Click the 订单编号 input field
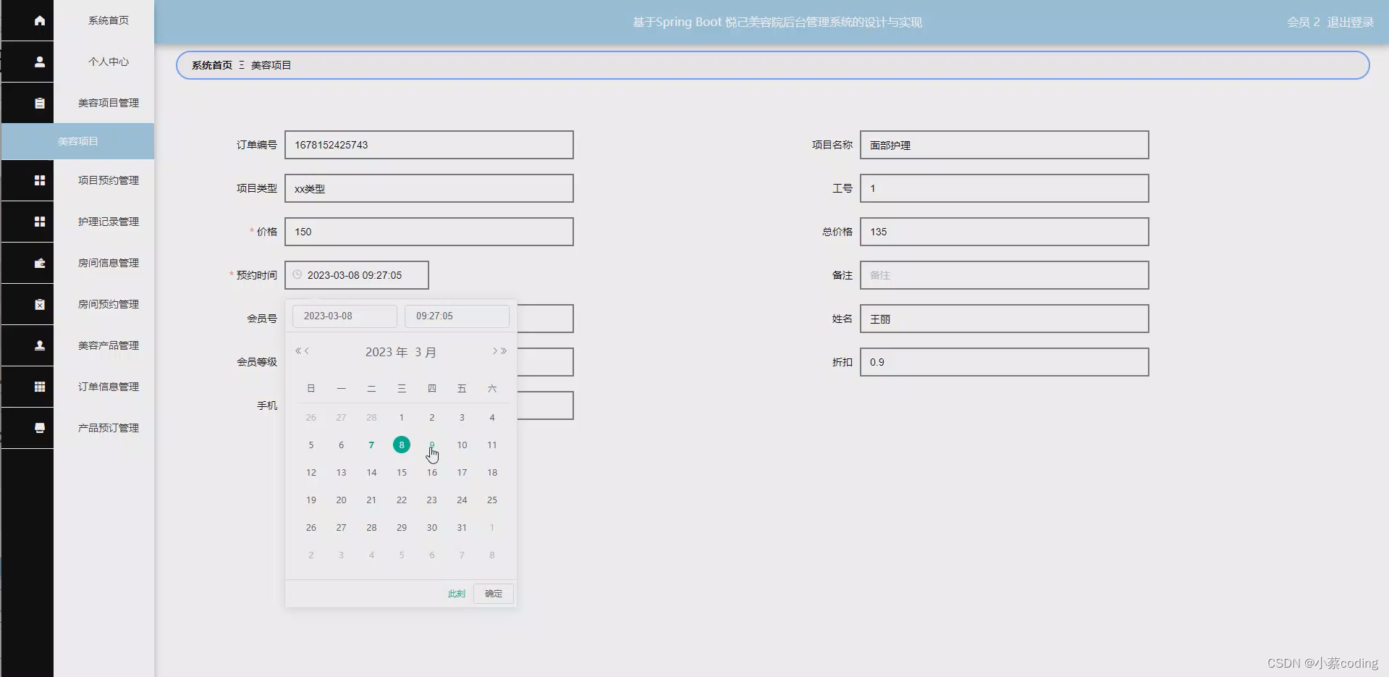Image resolution: width=1389 pixels, height=677 pixels. click(429, 145)
